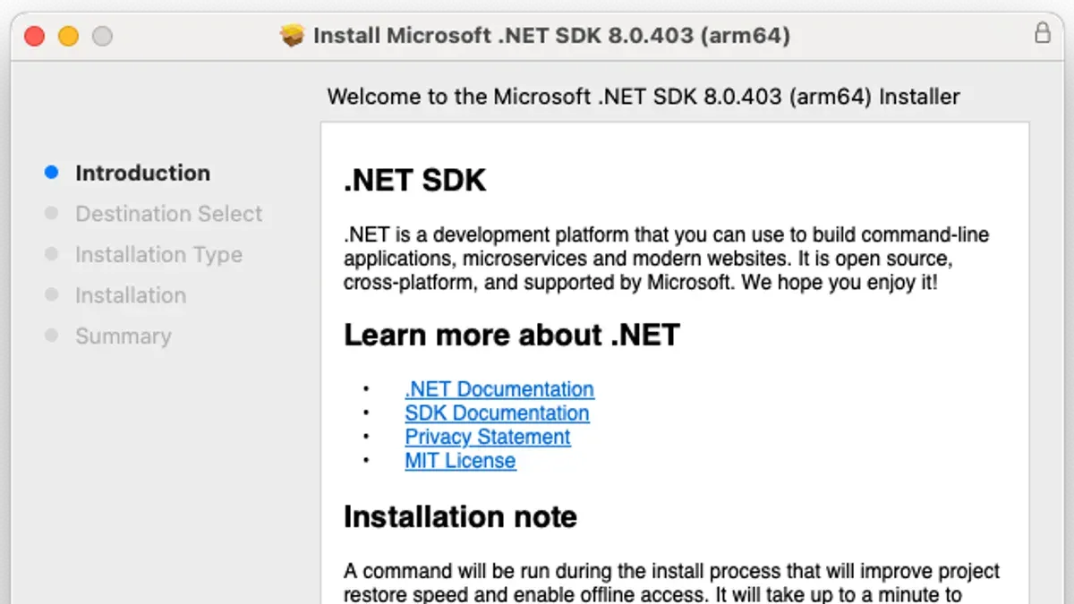The image size is (1074, 604).
Task: Click the window title 'Install Microsoft .NET SDK 8.0.403'
Action: (x=551, y=36)
